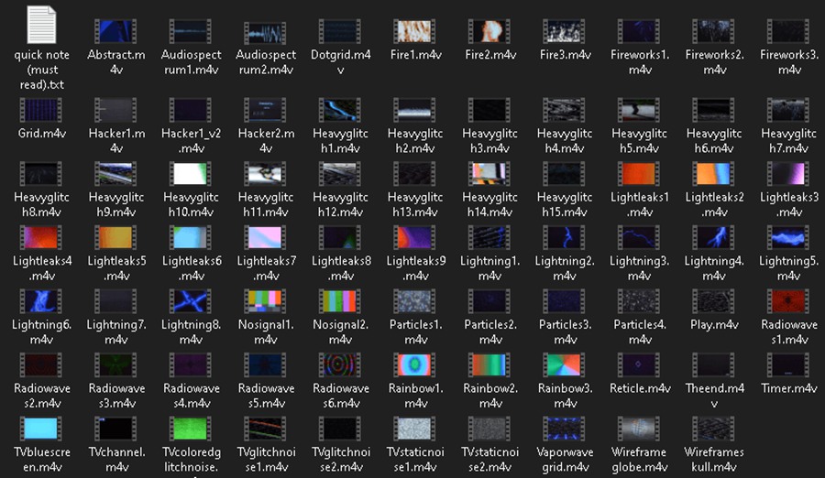Click the Fire2.m4v video thumbnail
825x478 pixels.
point(490,32)
